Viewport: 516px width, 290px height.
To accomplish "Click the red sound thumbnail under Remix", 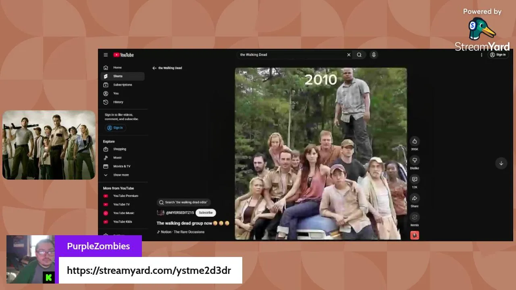I will [x=415, y=235].
